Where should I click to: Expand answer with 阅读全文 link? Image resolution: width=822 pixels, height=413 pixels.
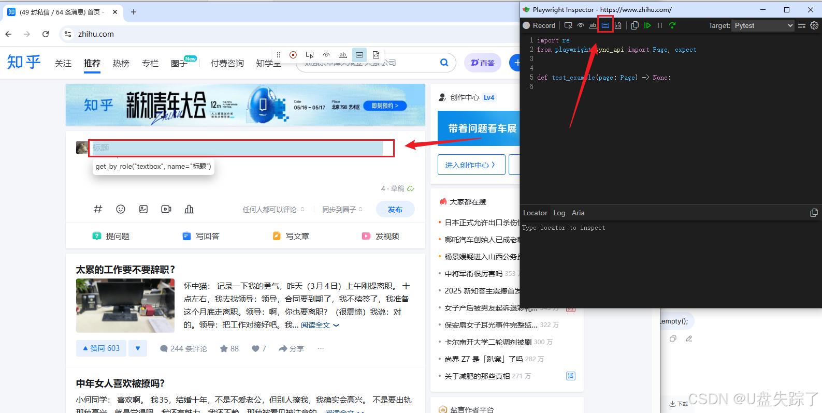click(320, 325)
